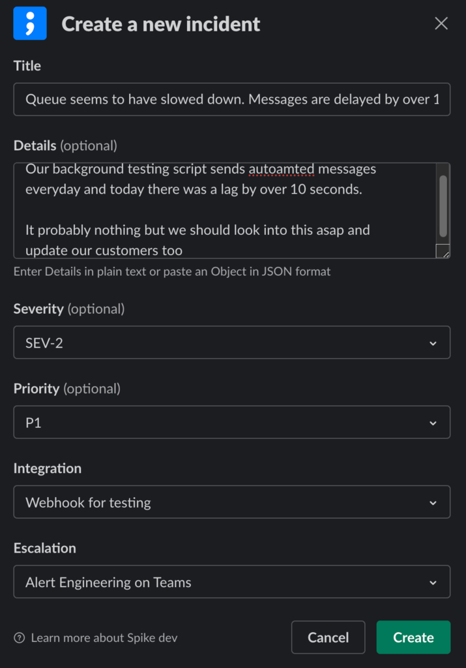This screenshot has width=466, height=668.
Task: Close the new incident dialog
Action: [x=441, y=24]
